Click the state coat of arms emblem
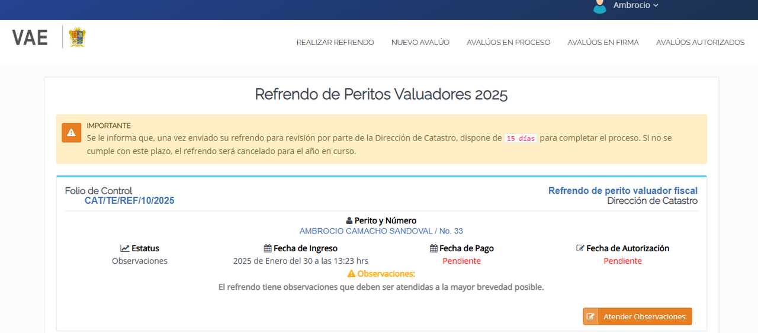The width and height of the screenshot is (758, 333). 78,37
